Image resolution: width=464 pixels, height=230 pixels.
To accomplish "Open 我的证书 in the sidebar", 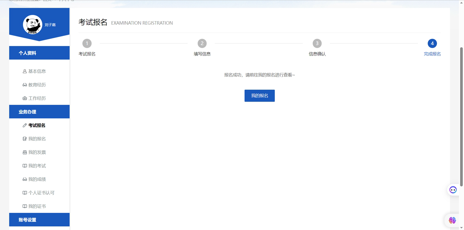I will coord(37,206).
